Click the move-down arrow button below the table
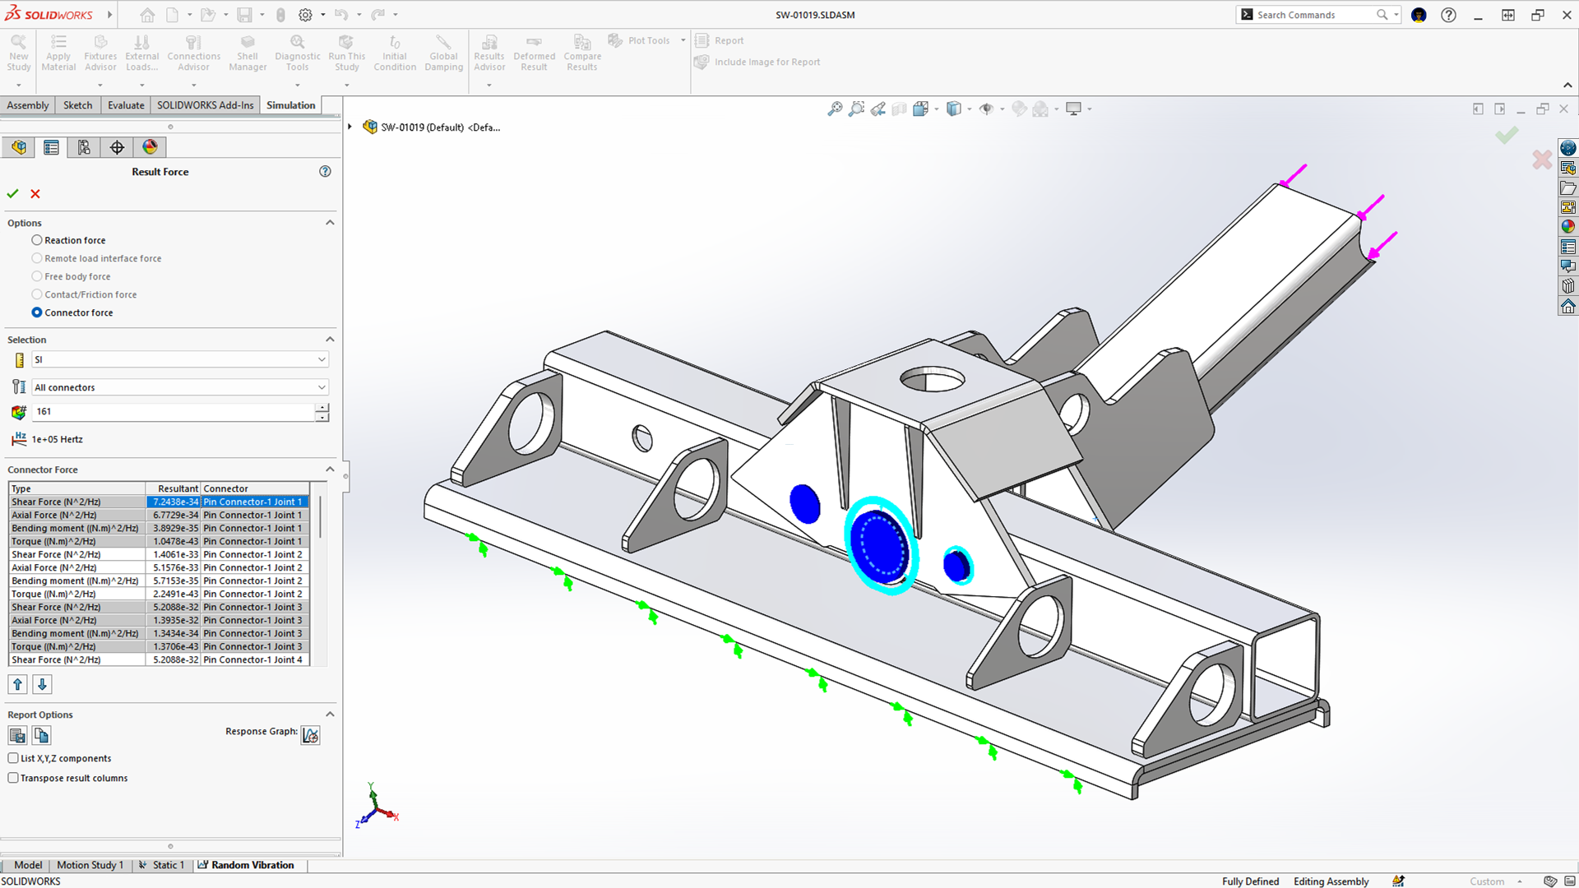The width and height of the screenshot is (1579, 888). click(x=42, y=684)
